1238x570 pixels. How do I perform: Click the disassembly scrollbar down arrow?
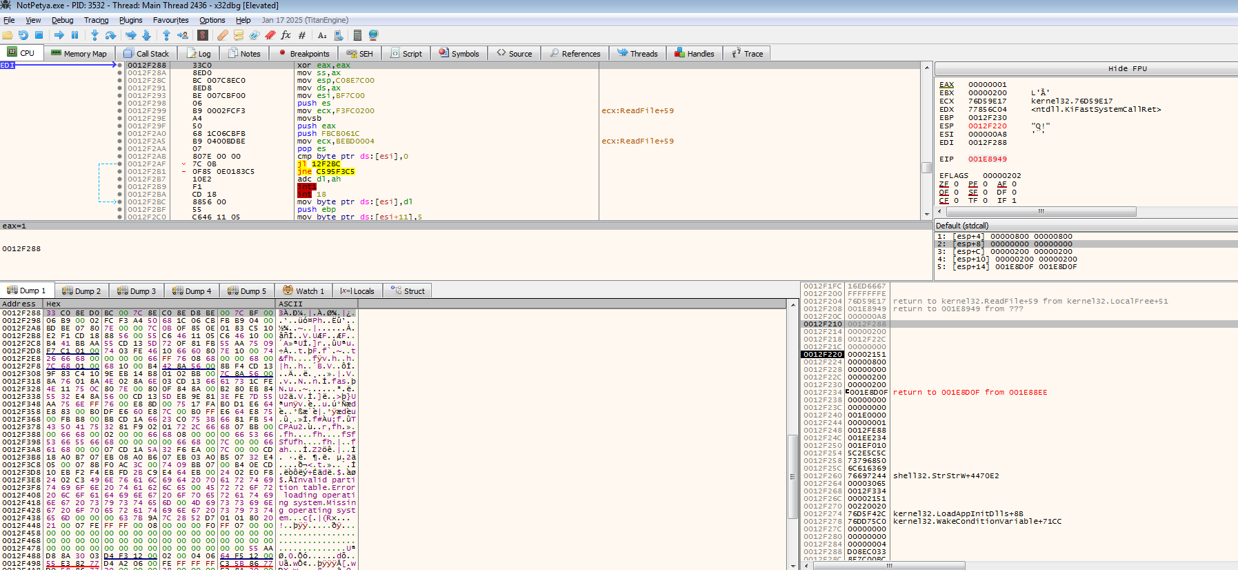[x=927, y=215]
